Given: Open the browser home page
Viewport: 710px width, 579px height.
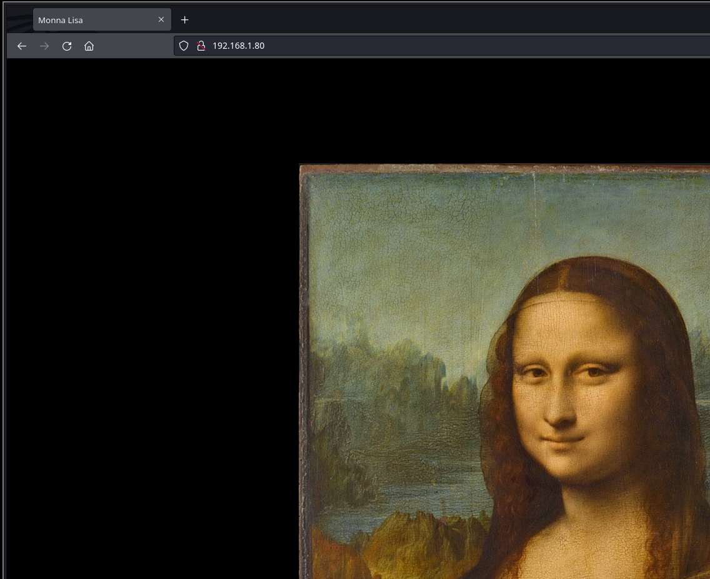Looking at the screenshot, I should point(89,46).
